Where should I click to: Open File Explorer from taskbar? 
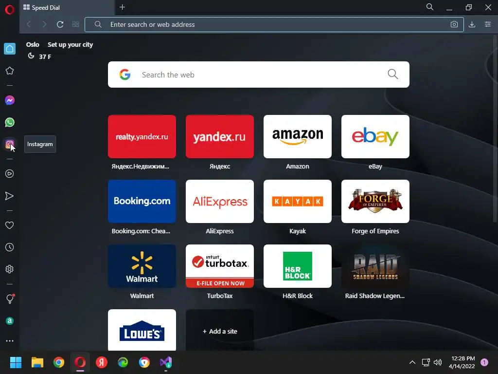click(x=37, y=362)
